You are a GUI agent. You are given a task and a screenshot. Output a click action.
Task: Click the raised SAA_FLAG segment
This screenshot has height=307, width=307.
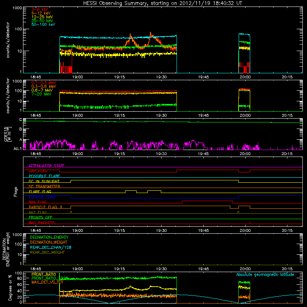click(x=207, y=201)
